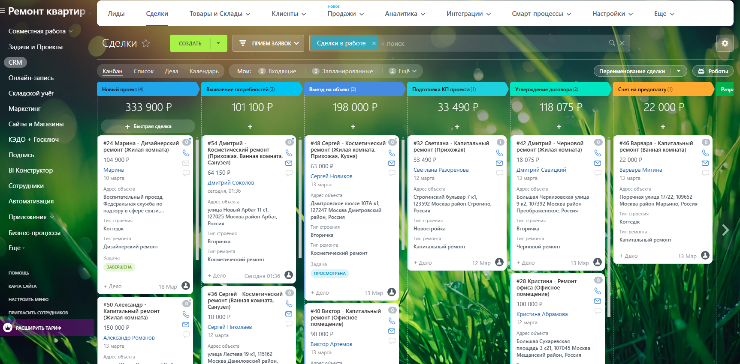Call contact on deal #36 Сергей
This screenshot has height=364, width=740.
tap(289, 304)
